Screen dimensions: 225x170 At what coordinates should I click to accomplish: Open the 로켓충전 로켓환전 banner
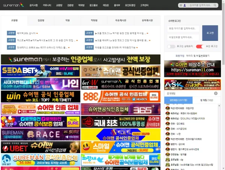(x=40, y=122)
